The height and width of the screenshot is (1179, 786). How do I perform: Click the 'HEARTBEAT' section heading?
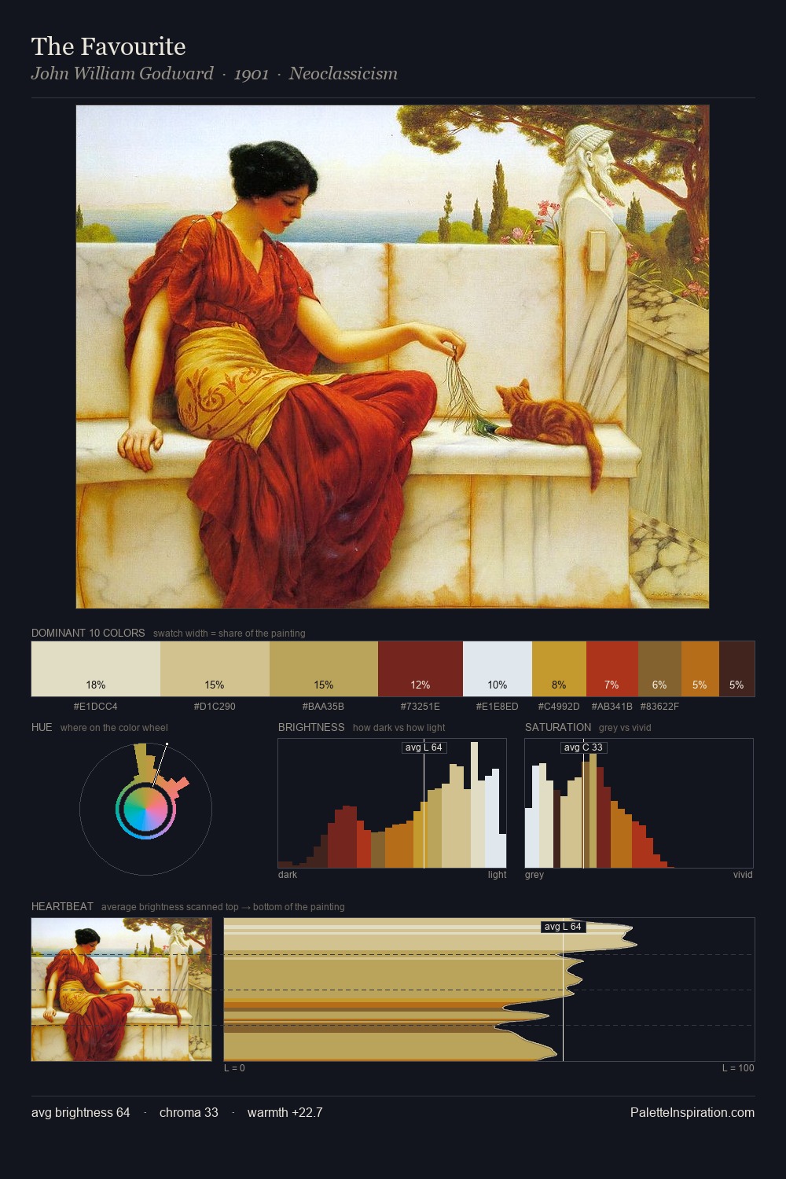tap(62, 906)
